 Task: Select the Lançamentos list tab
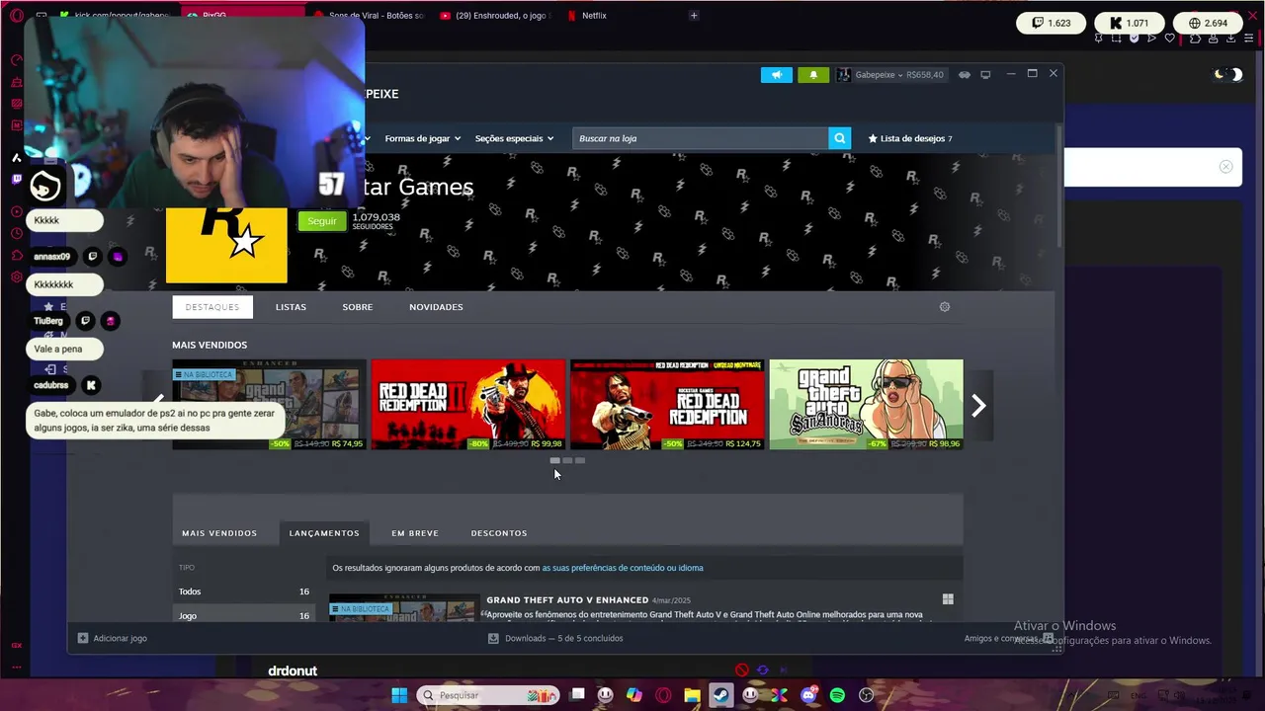324,533
